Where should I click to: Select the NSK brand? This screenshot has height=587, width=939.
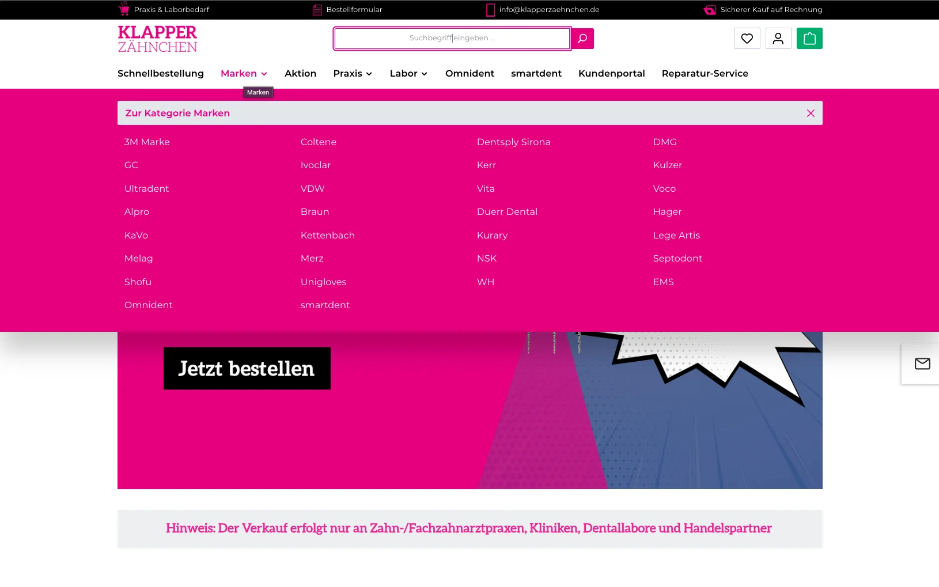(487, 258)
